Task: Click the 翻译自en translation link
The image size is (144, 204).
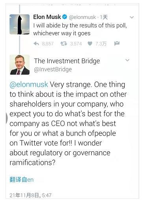Action: pos(22,179)
